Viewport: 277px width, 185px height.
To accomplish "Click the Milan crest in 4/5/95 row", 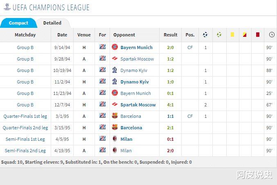I will pos(115,139).
